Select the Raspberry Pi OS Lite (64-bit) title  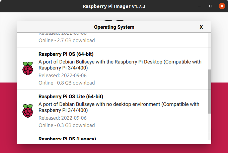(x=71, y=97)
